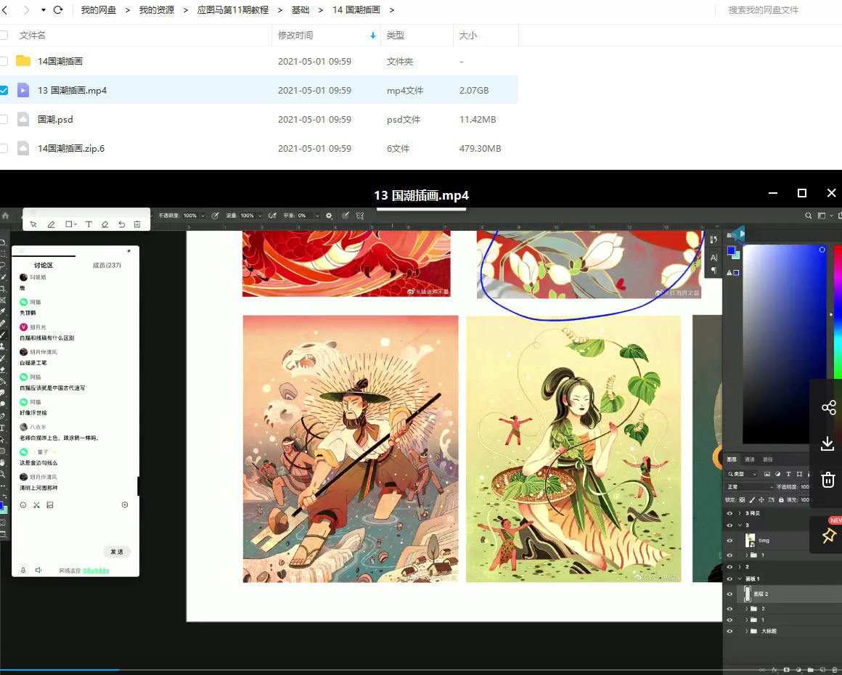842x675 pixels.
Task: Open the 平滑 percentage dropdown
Action: coord(316,216)
